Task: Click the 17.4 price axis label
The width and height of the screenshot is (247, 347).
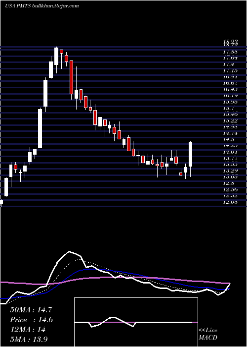Action: [x=228, y=64]
